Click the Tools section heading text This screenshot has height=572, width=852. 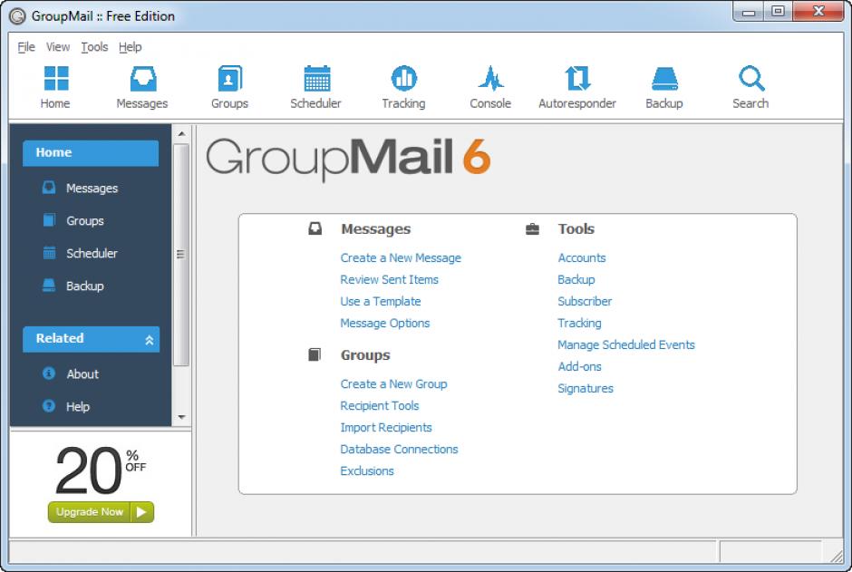[x=576, y=229]
